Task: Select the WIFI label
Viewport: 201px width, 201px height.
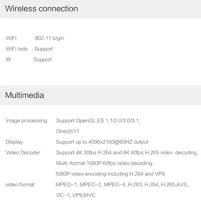Action: pyautogui.click(x=11, y=38)
